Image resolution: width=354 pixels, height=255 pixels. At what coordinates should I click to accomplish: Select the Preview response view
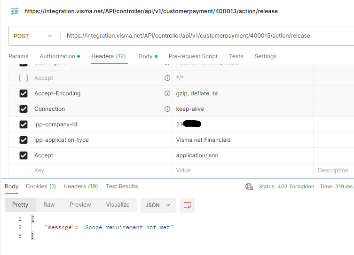tap(80, 205)
